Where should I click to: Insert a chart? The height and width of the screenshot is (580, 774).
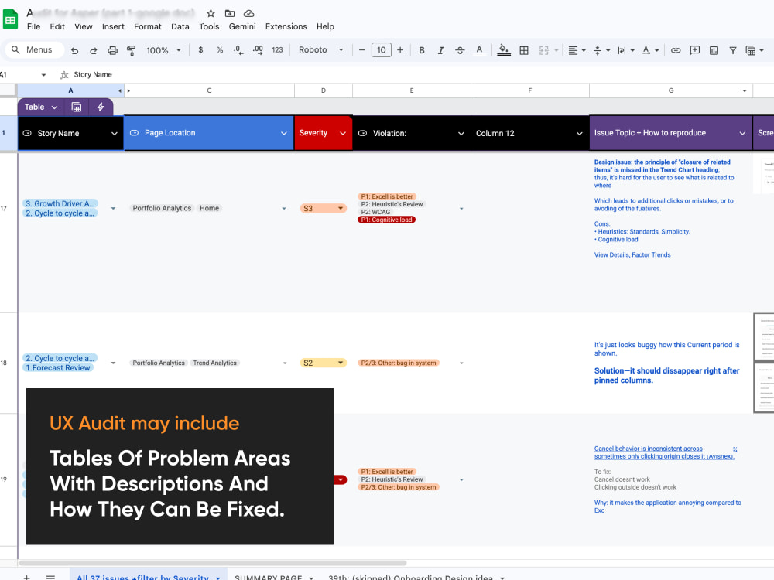[714, 50]
